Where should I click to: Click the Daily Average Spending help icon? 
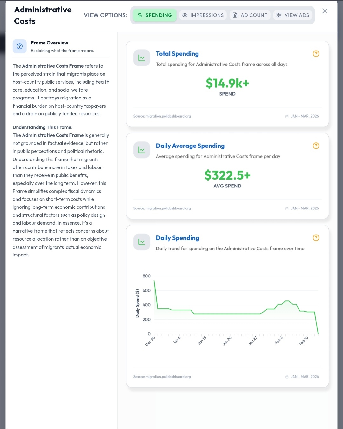[316, 146]
